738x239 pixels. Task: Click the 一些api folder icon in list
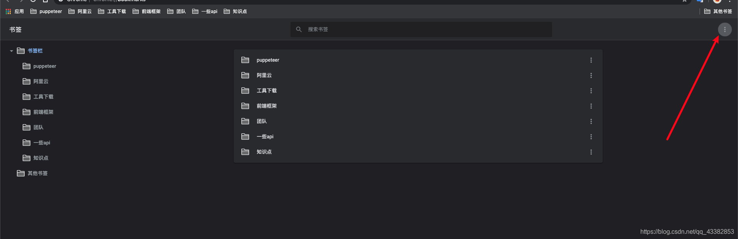[x=245, y=137]
